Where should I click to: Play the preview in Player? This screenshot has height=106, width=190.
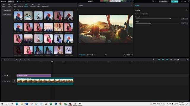coord(106,55)
